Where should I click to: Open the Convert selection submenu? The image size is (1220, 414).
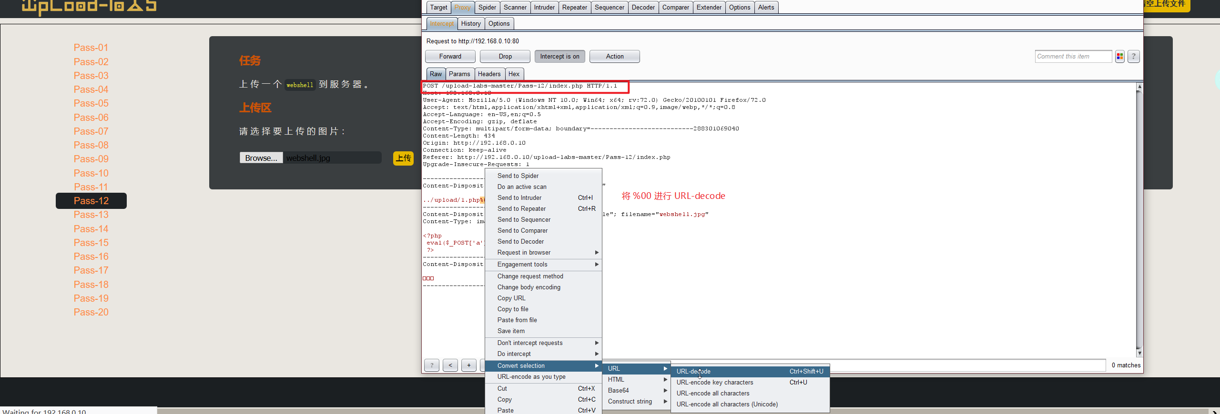[543, 366]
